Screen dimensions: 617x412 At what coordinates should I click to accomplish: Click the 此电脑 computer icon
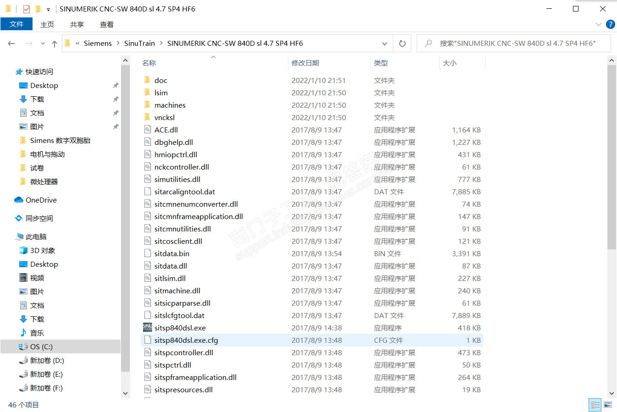[19, 236]
